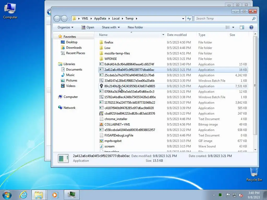267x200 pixels.
Task: Select the WPDNSE folder icon
Action: tap(101, 59)
